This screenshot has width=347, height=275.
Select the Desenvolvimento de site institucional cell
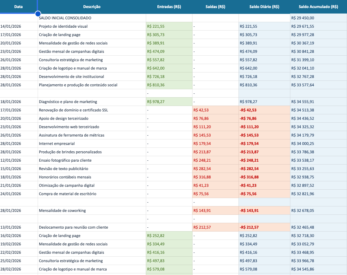tap(92, 77)
